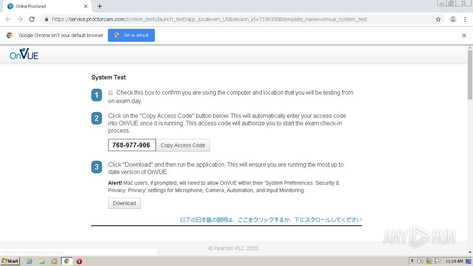Open the Windows Start menu
The width and height of the screenshot is (473, 266).
coord(10,261)
